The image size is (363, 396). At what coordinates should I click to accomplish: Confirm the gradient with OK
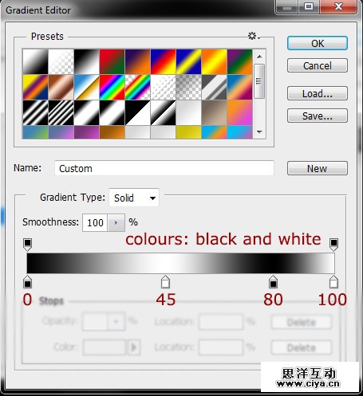318,43
